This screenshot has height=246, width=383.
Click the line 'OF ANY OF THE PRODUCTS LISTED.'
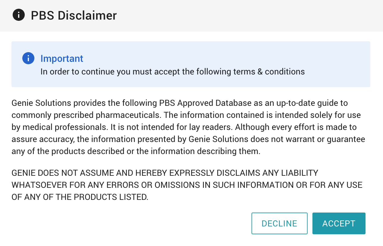point(80,197)
